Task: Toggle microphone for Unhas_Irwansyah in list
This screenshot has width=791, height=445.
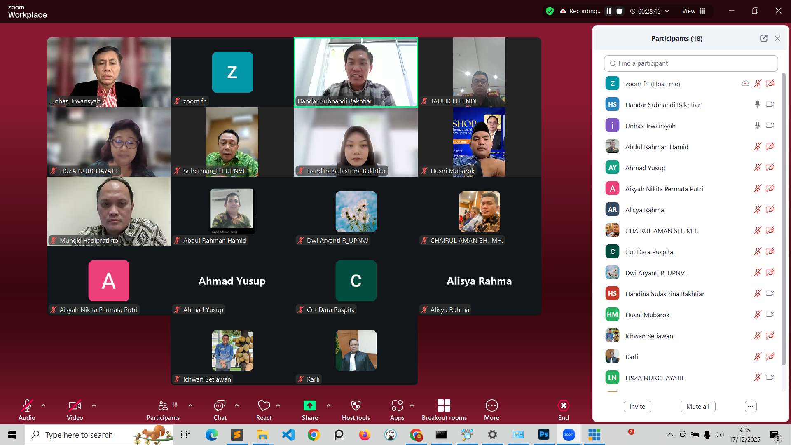Action: [x=757, y=126]
